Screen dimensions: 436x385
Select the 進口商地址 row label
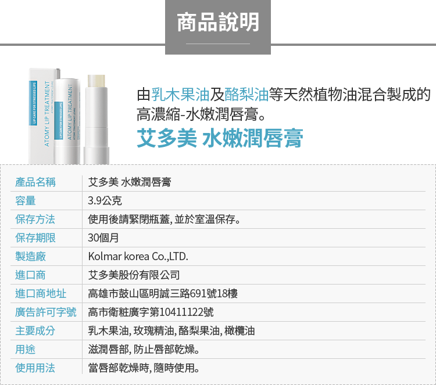41,294
